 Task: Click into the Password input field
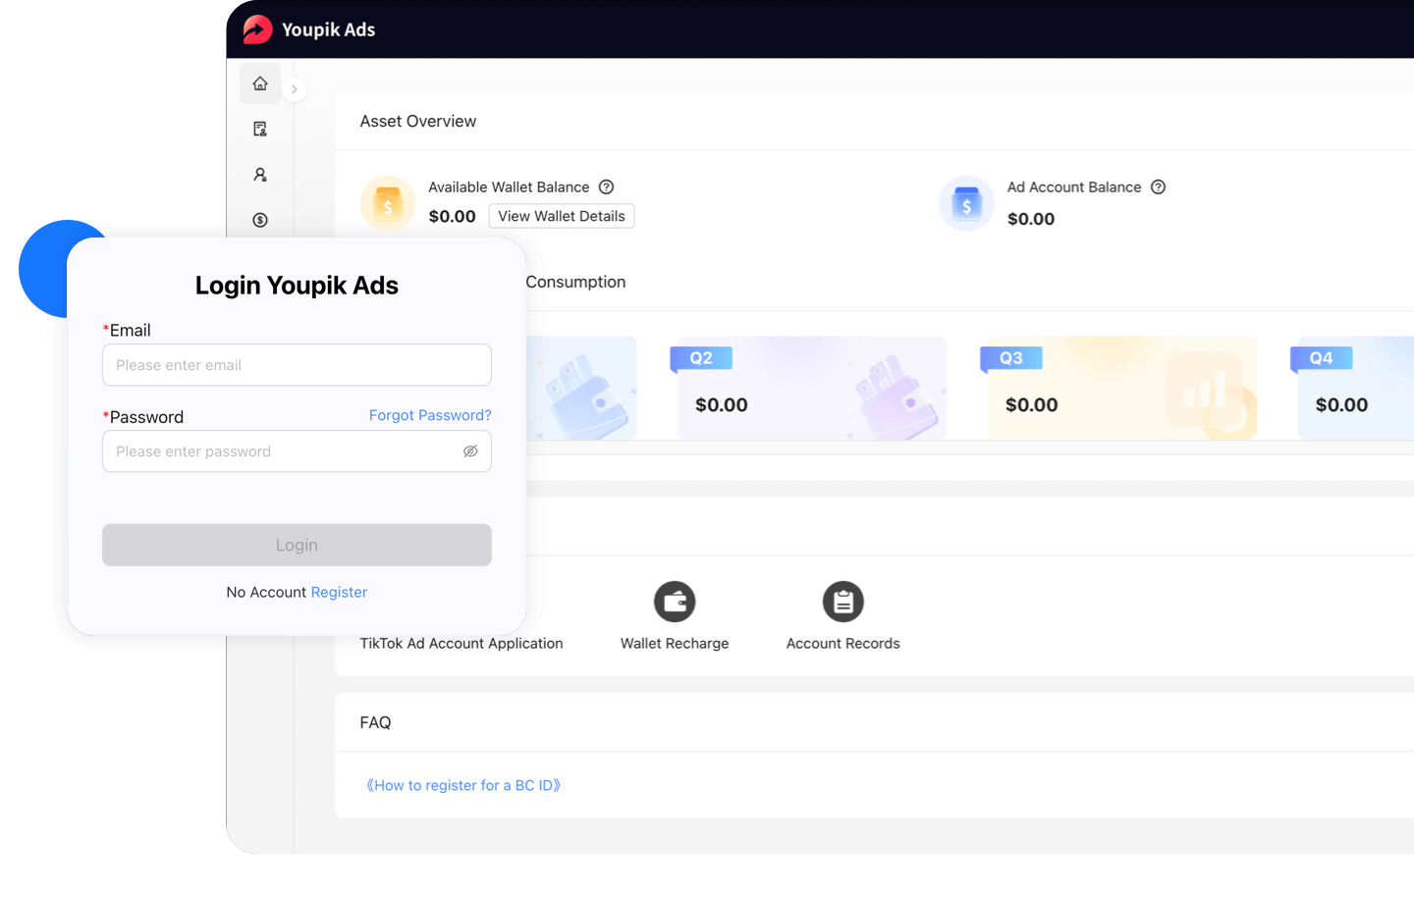tap(280, 451)
